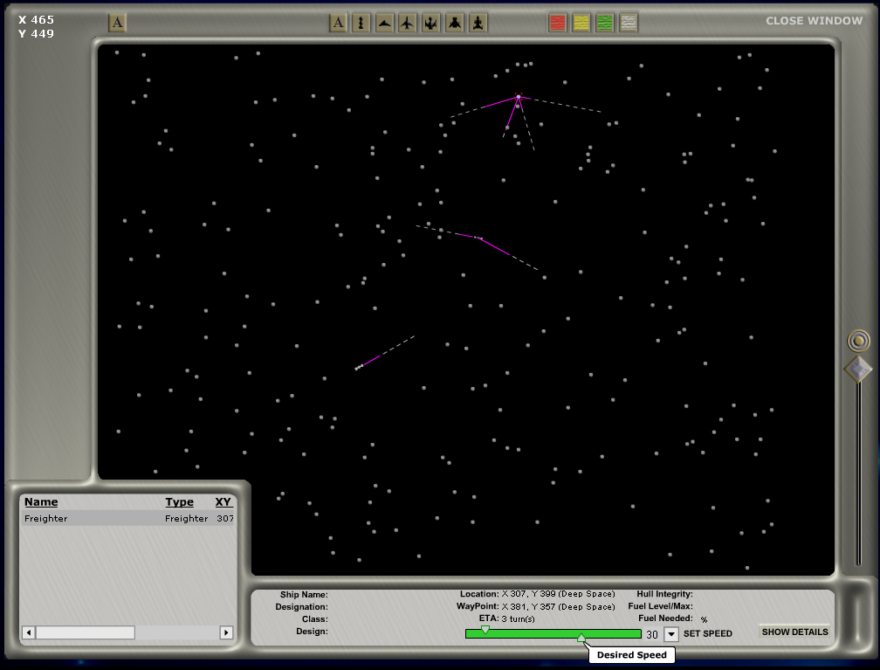Sort ship list by Type column
The image size is (880, 670).
pos(179,502)
